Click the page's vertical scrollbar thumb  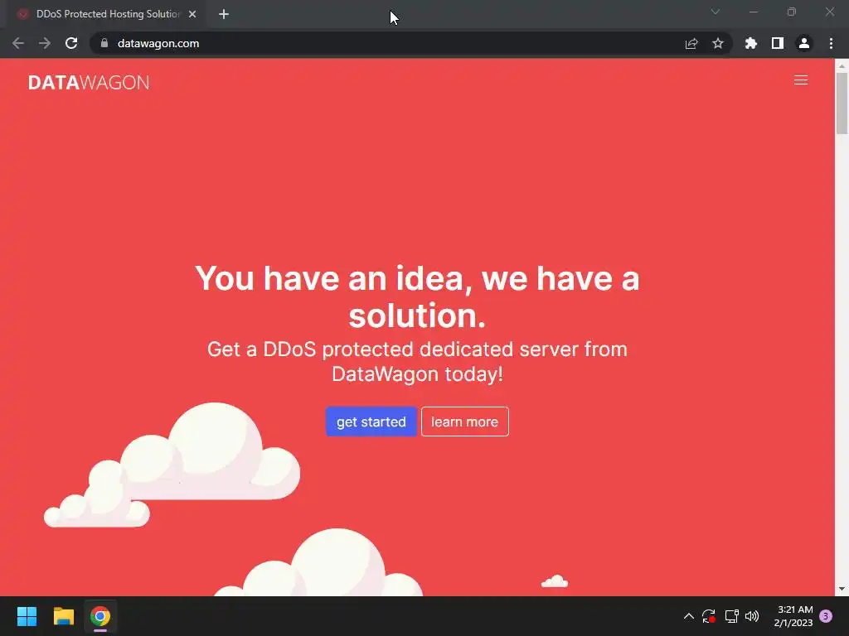pyautogui.click(x=842, y=103)
